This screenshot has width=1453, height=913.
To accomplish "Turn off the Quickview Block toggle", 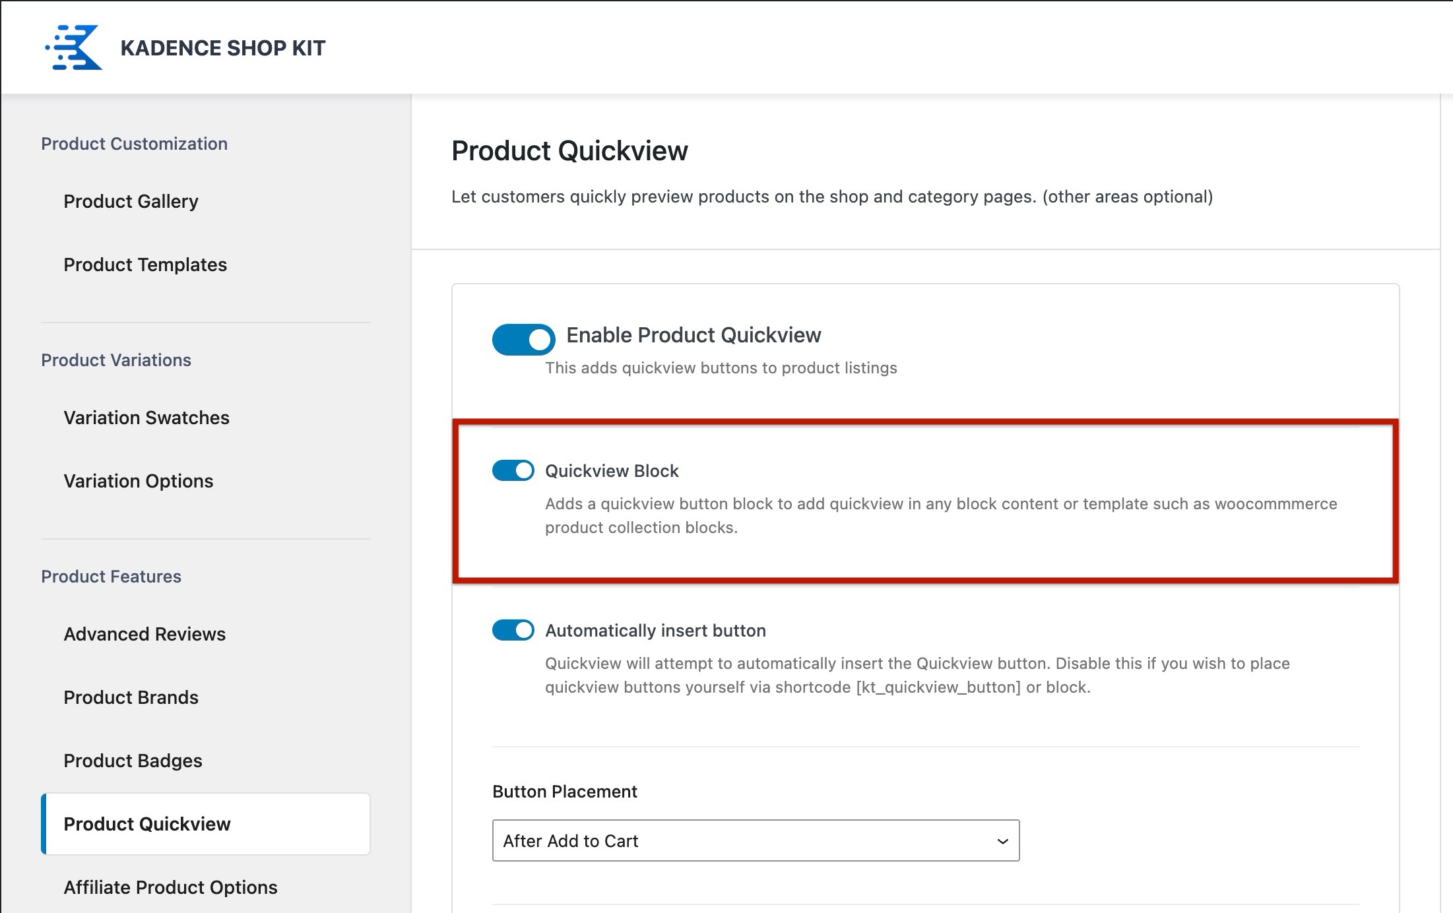I will pyautogui.click(x=514, y=470).
